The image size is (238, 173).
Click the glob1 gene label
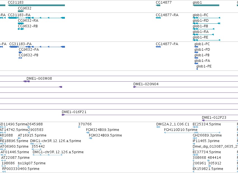coord(198,3)
